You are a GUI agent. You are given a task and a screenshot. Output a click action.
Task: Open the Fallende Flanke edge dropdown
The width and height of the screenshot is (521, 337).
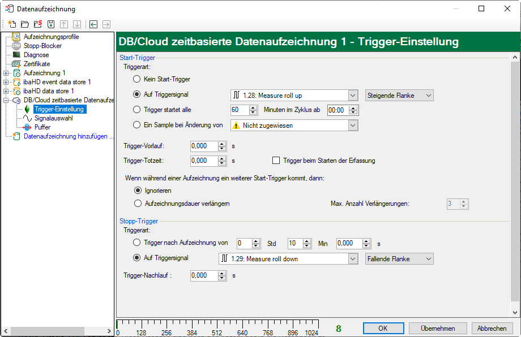(399, 259)
